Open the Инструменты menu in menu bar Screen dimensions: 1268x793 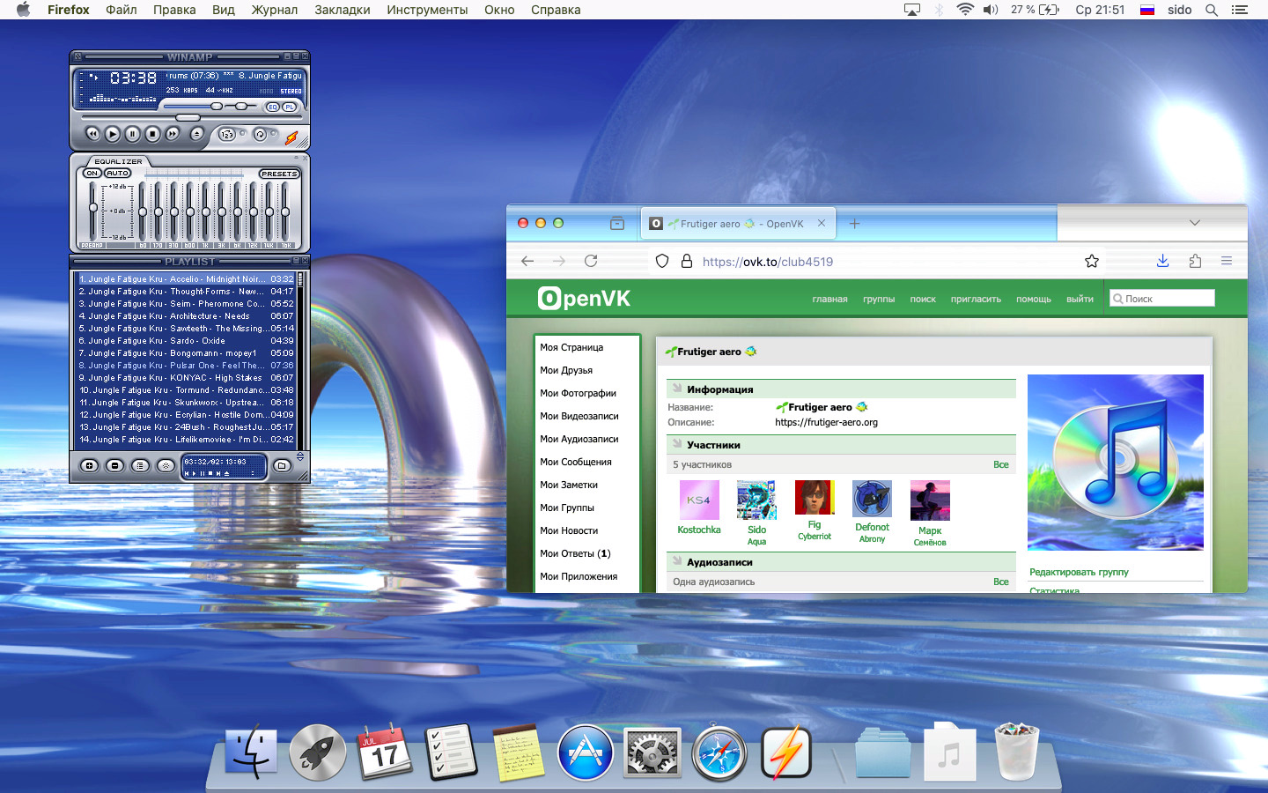click(x=427, y=10)
